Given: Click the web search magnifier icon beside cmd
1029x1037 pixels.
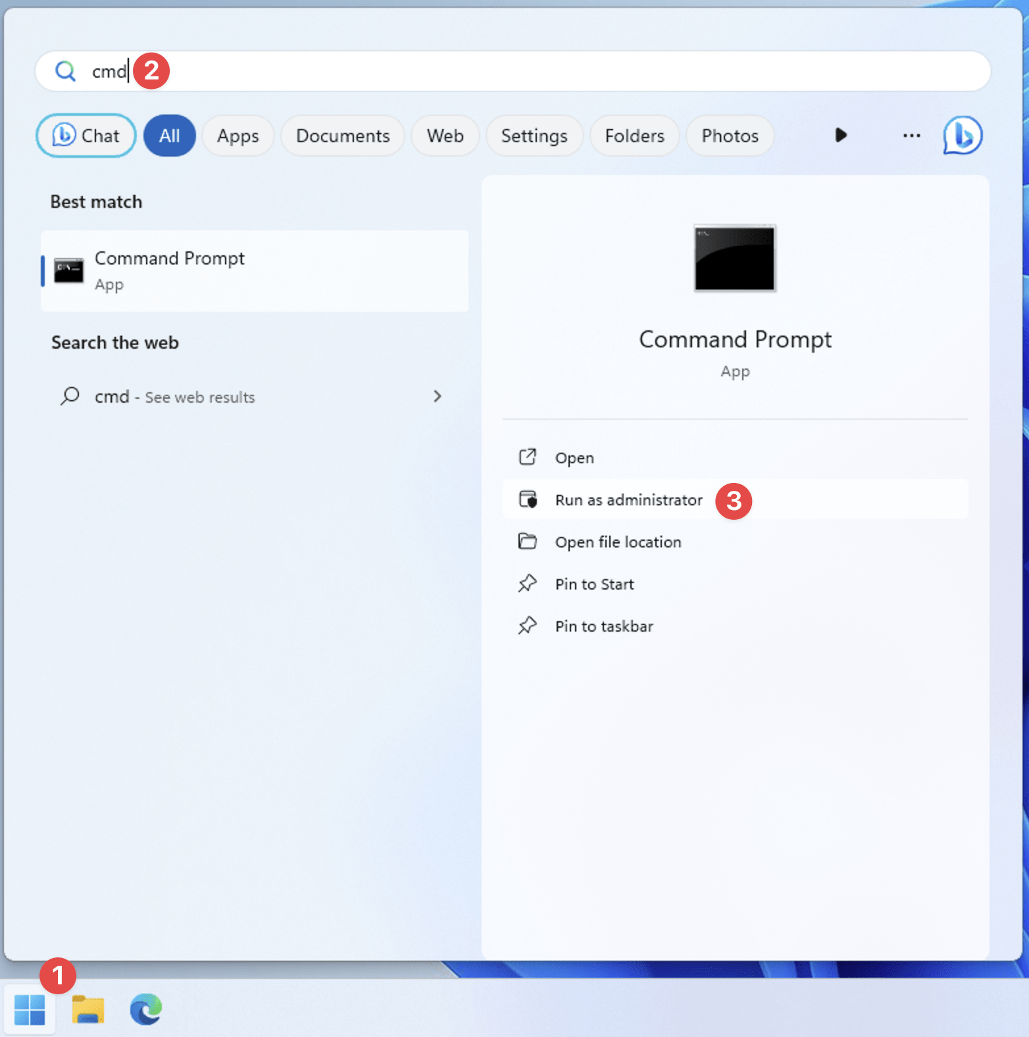Looking at the screenshot, I should click(x=70, y=396).
